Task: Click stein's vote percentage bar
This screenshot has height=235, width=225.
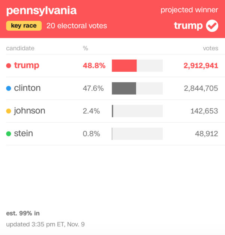Action: (x=137, y=134)
